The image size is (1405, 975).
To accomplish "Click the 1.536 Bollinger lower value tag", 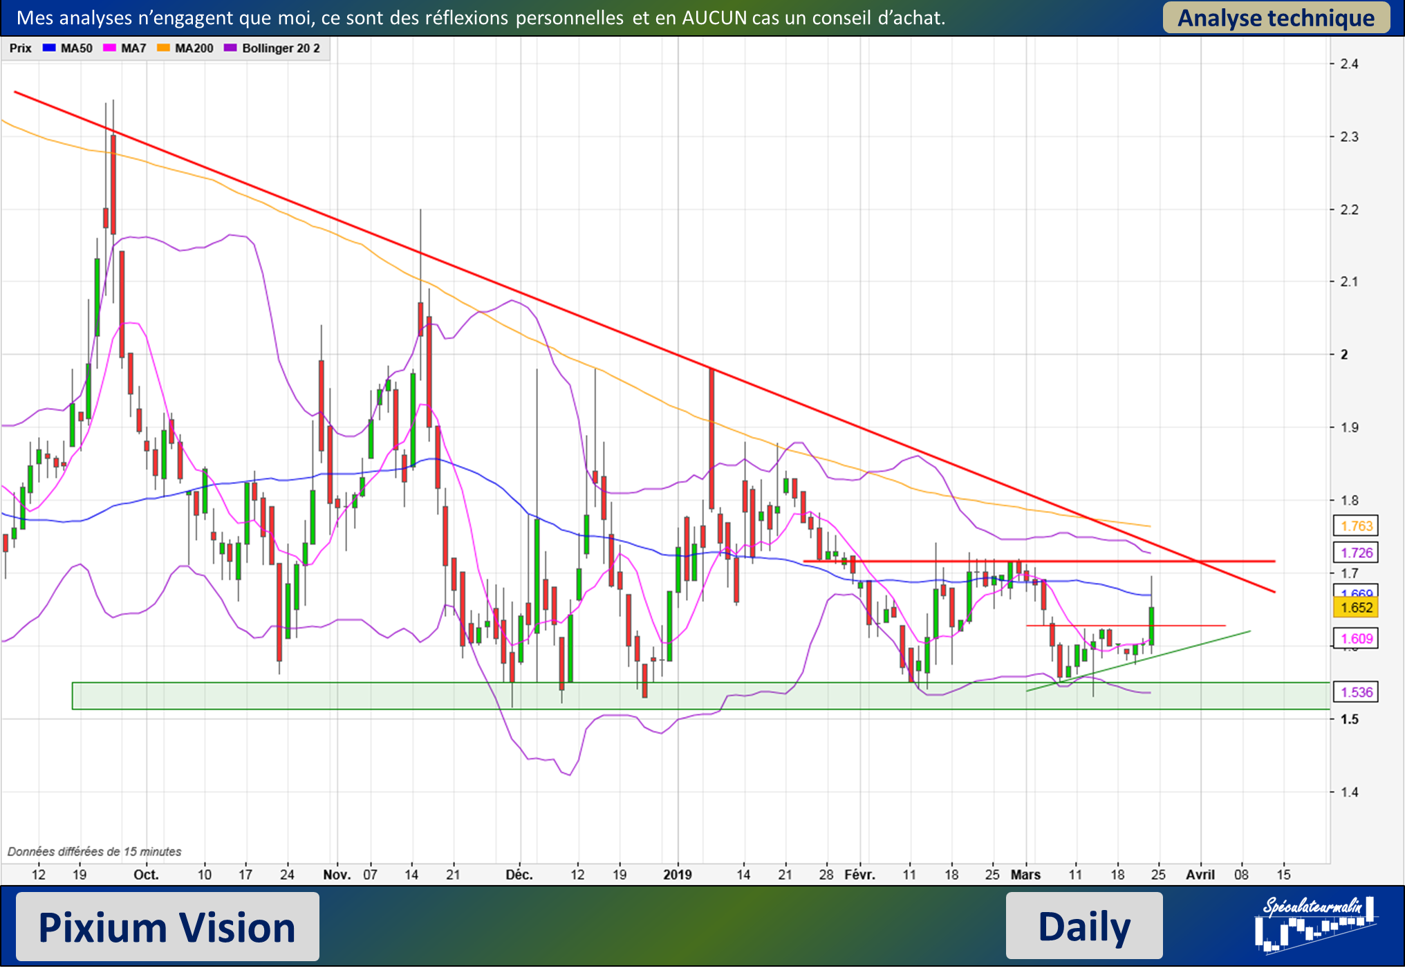I will pyautogui.click(x=1356, y=692).
